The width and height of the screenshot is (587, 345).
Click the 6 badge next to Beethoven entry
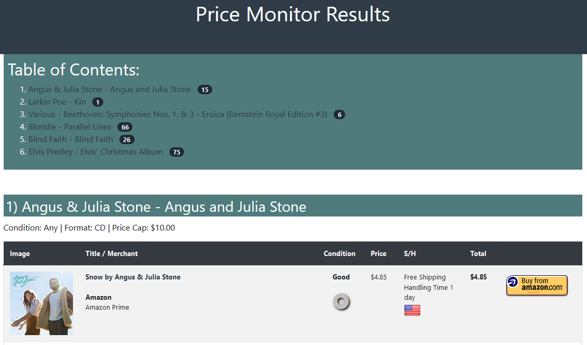pyautogui.click(x=339, y=115)
